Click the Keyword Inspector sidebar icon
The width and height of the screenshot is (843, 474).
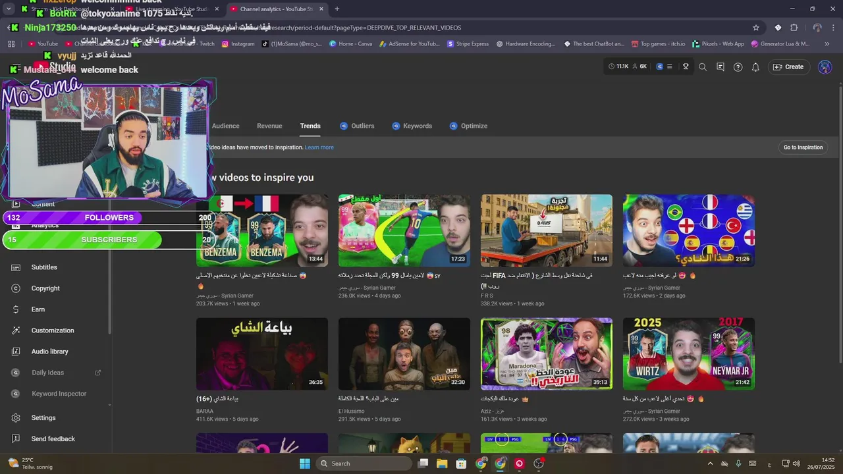16,394
